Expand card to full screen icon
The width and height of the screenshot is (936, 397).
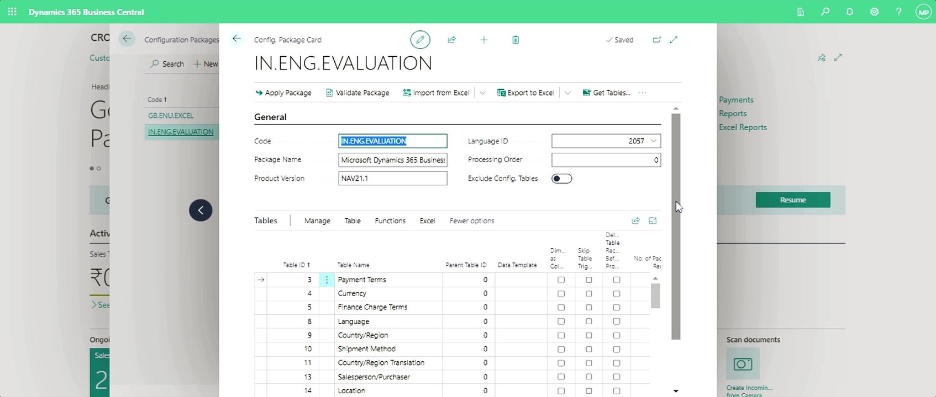[674, 40]
